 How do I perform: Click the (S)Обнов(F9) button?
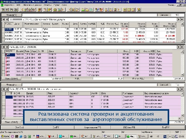point(129,127)
